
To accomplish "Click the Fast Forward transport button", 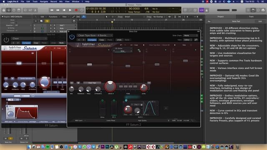I will tap(58, 10).
